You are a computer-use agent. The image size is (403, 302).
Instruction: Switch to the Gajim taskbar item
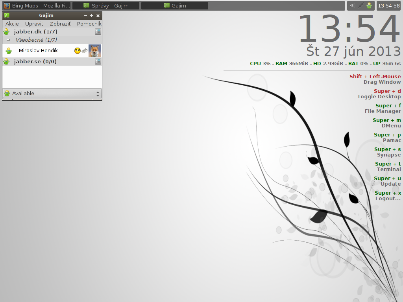tap(175, 6)
